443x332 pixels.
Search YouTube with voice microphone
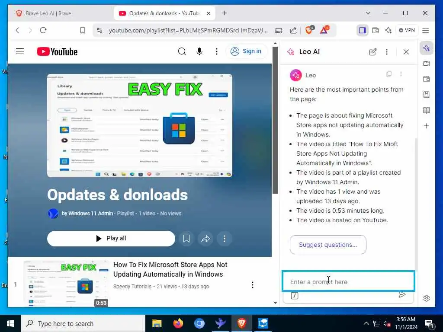[x=199, y=51]
